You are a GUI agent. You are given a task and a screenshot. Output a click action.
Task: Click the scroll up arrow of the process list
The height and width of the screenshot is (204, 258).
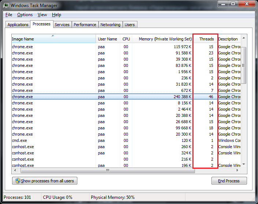click(244, 38)
